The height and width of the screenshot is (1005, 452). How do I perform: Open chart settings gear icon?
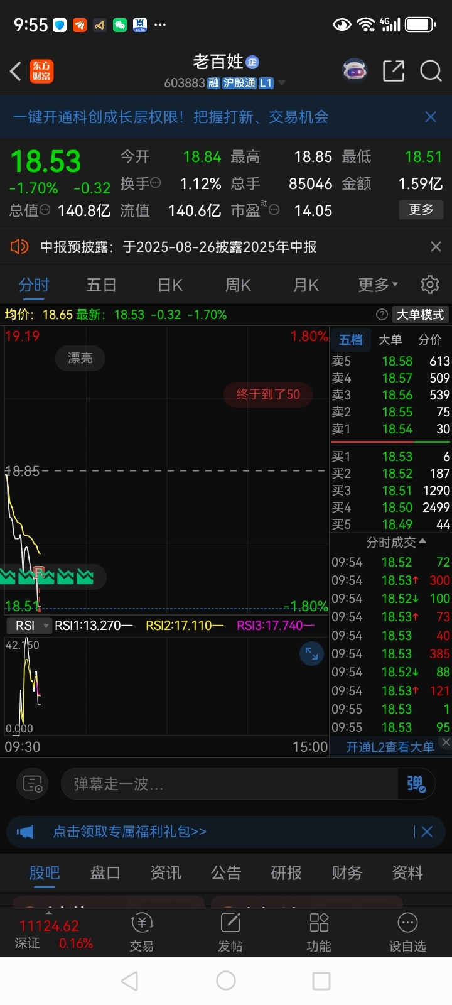429,285
